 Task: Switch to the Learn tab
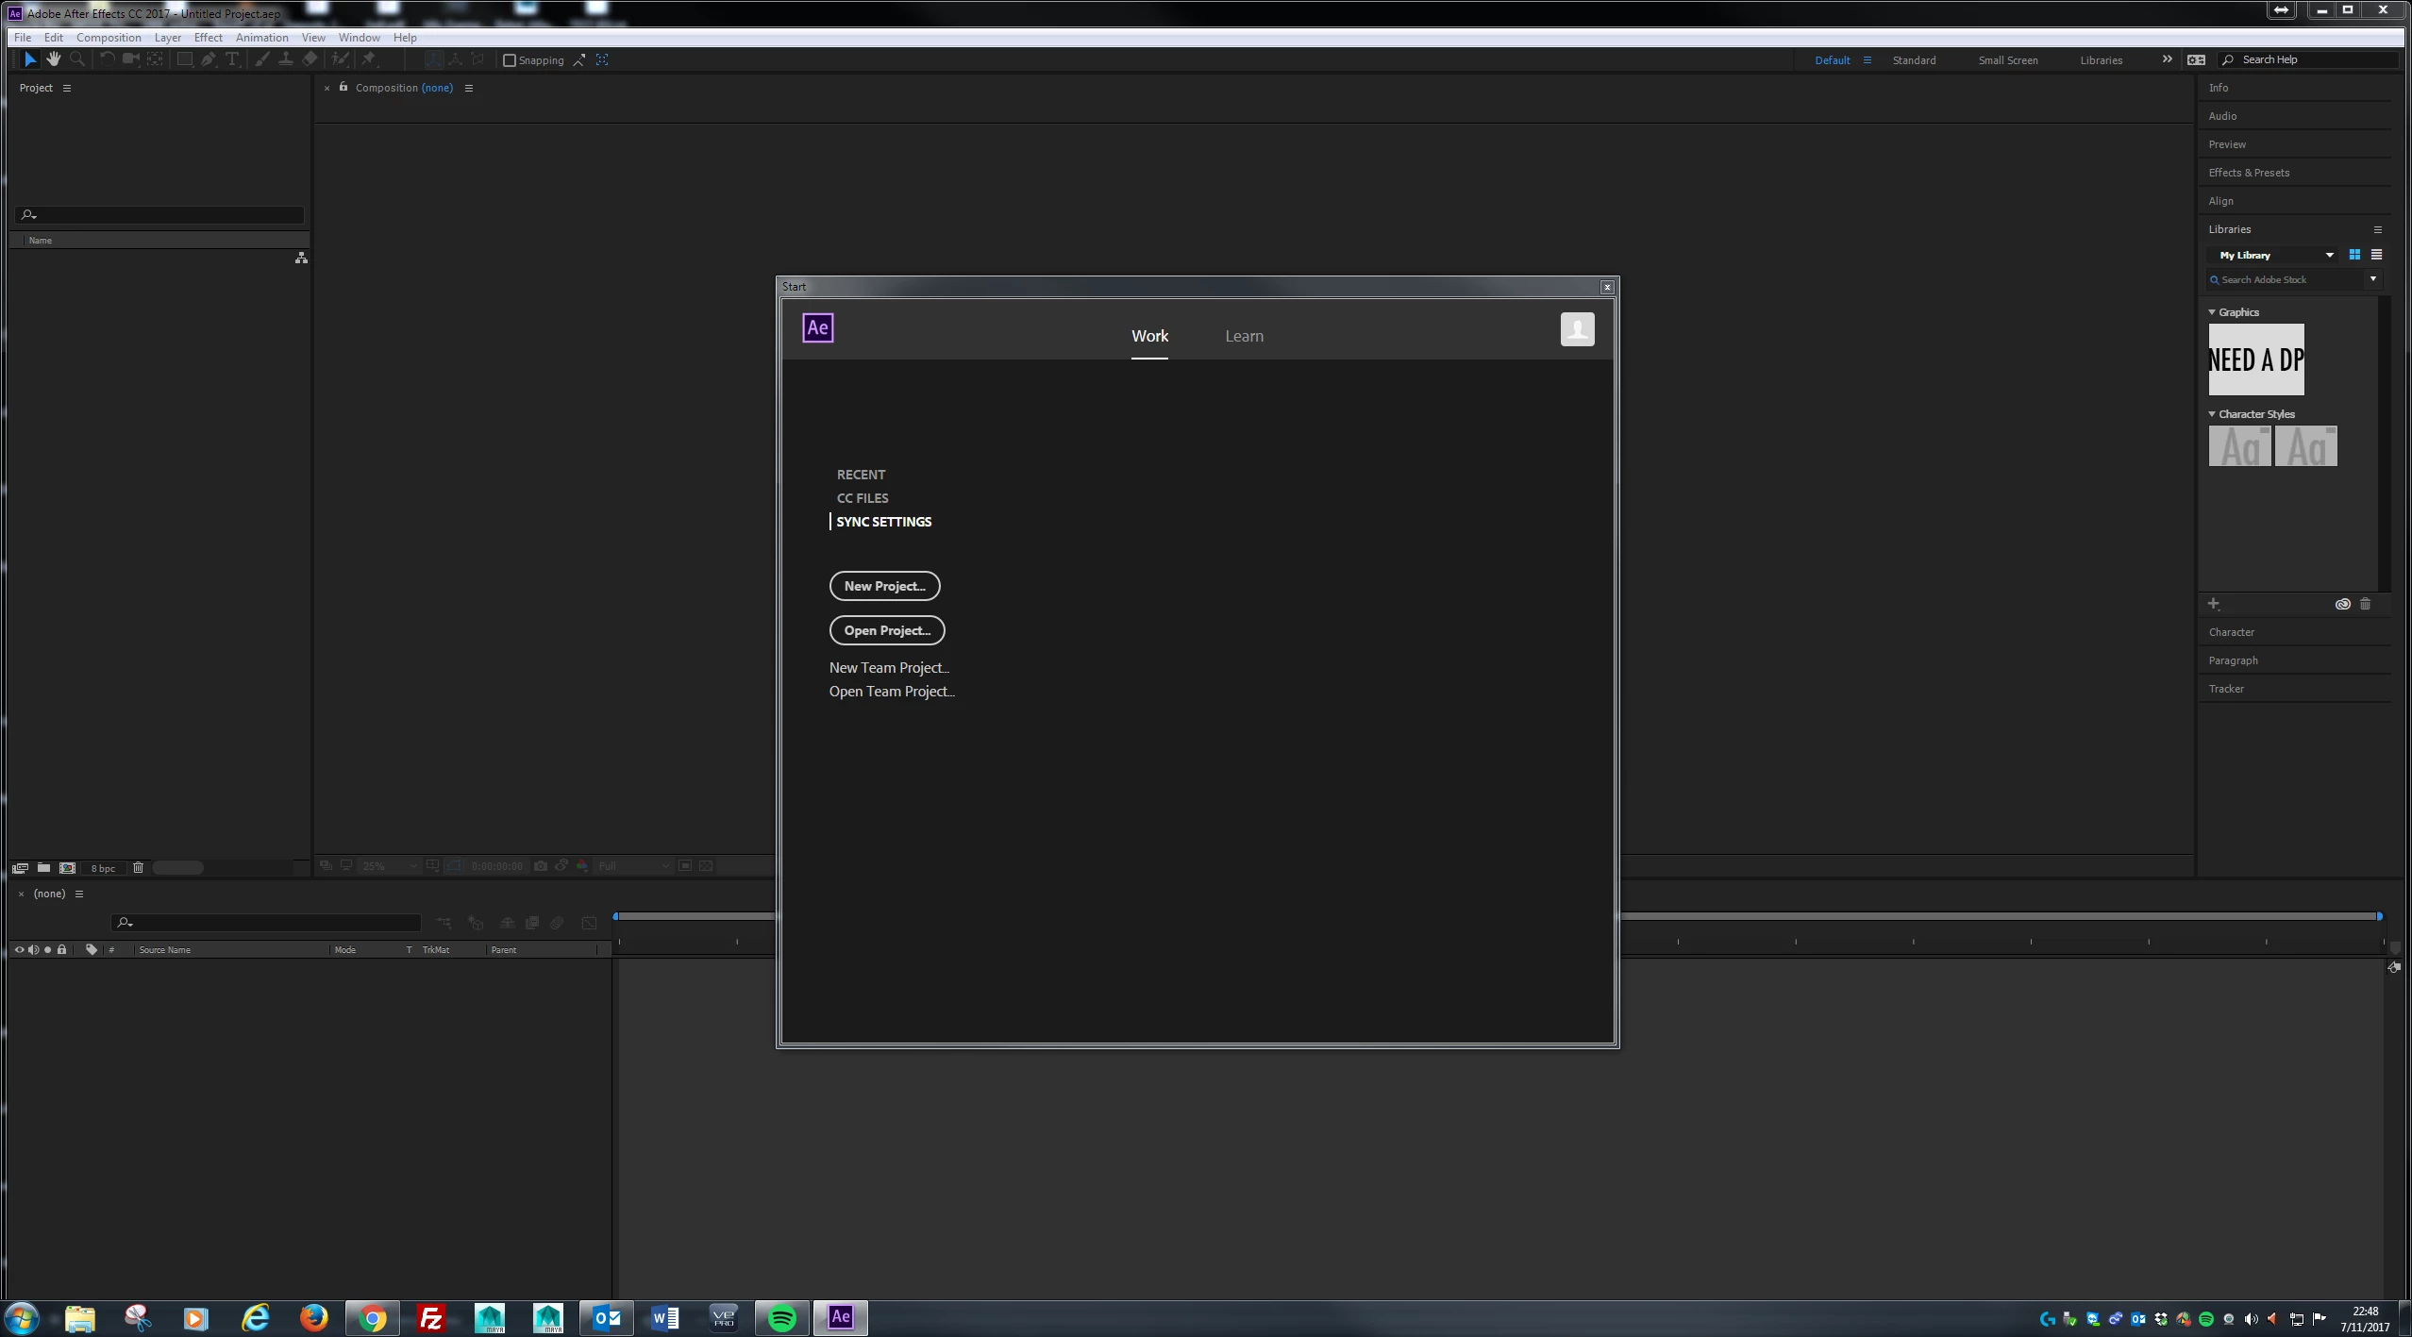click(x=1244, y=336)
